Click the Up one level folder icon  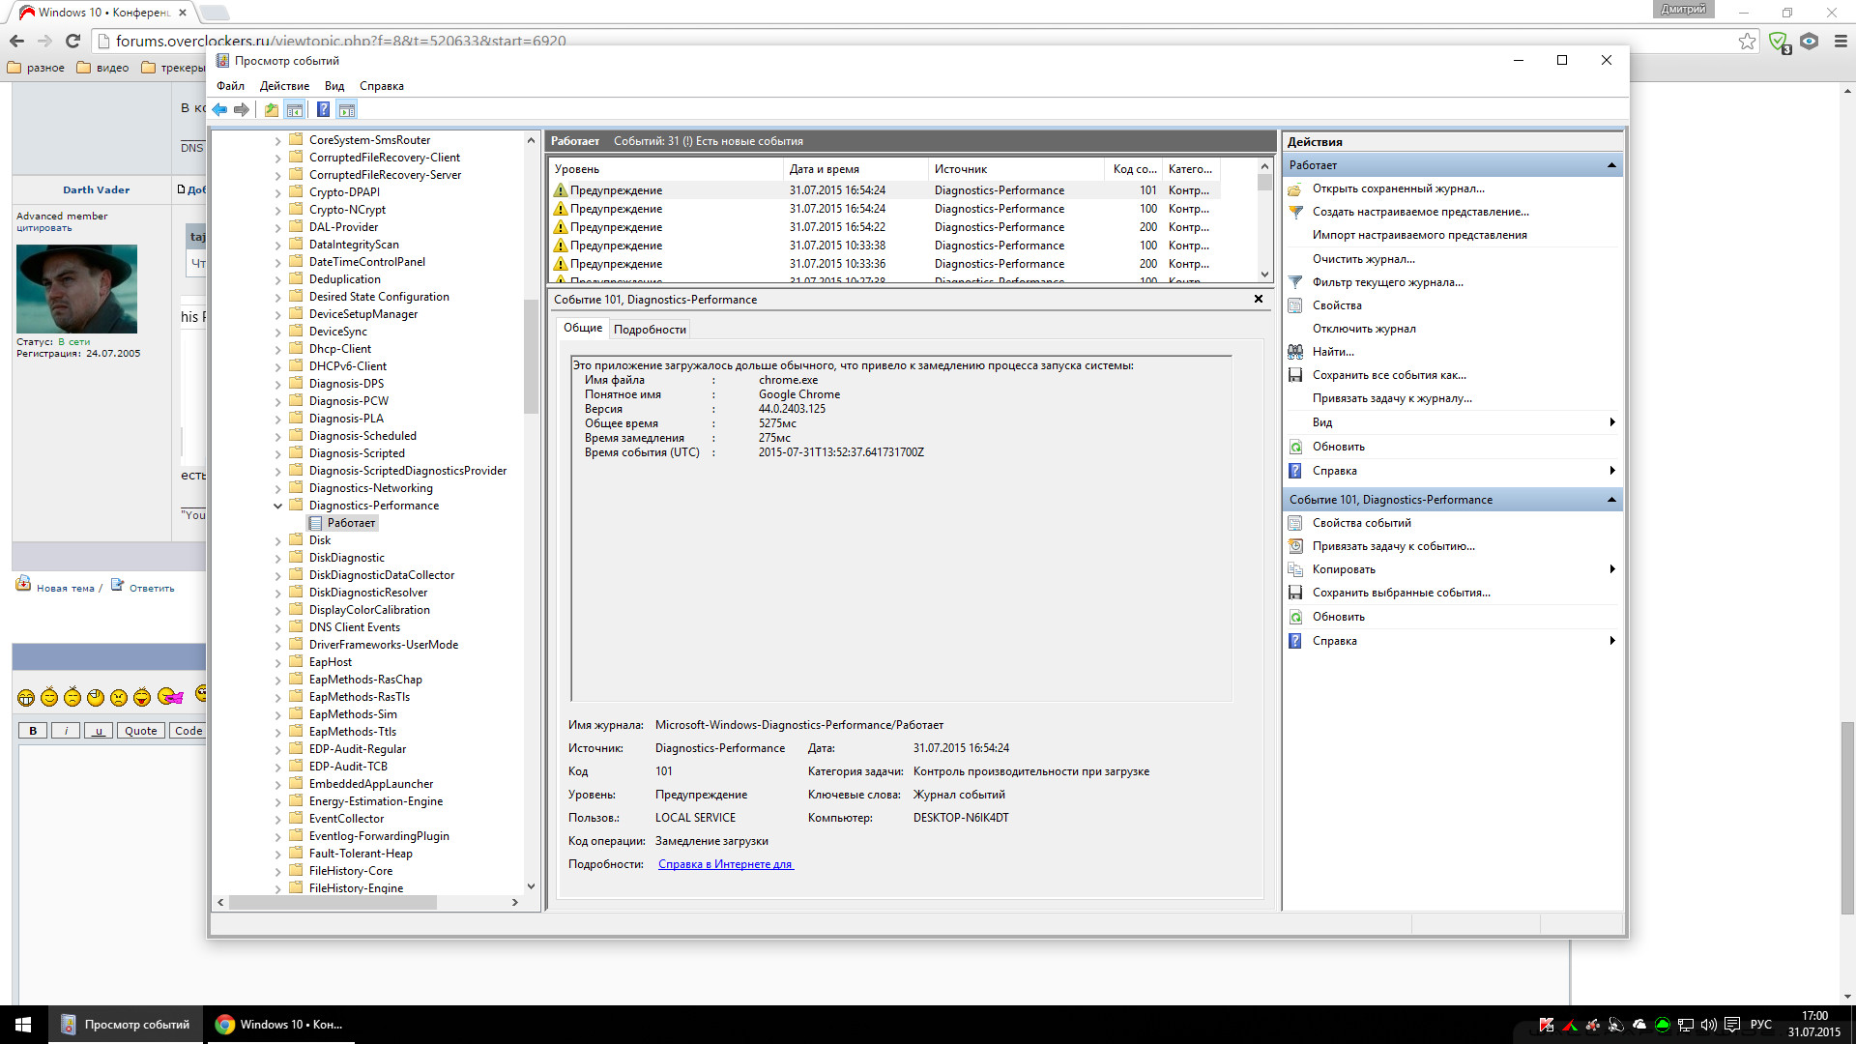click(x=272, y=109)
